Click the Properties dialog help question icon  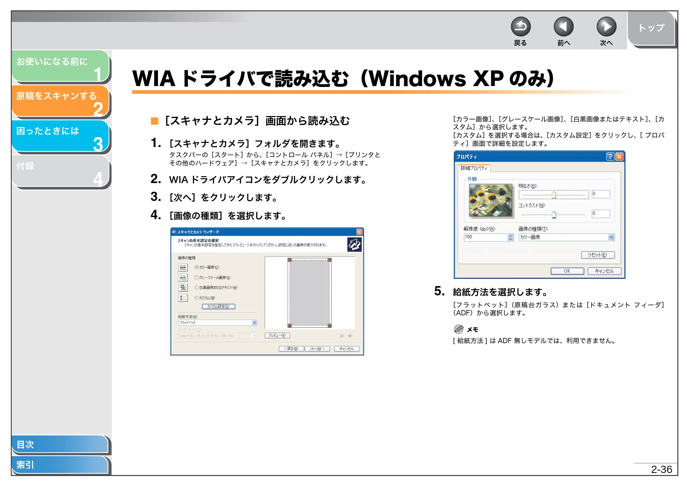click(610, 157)
